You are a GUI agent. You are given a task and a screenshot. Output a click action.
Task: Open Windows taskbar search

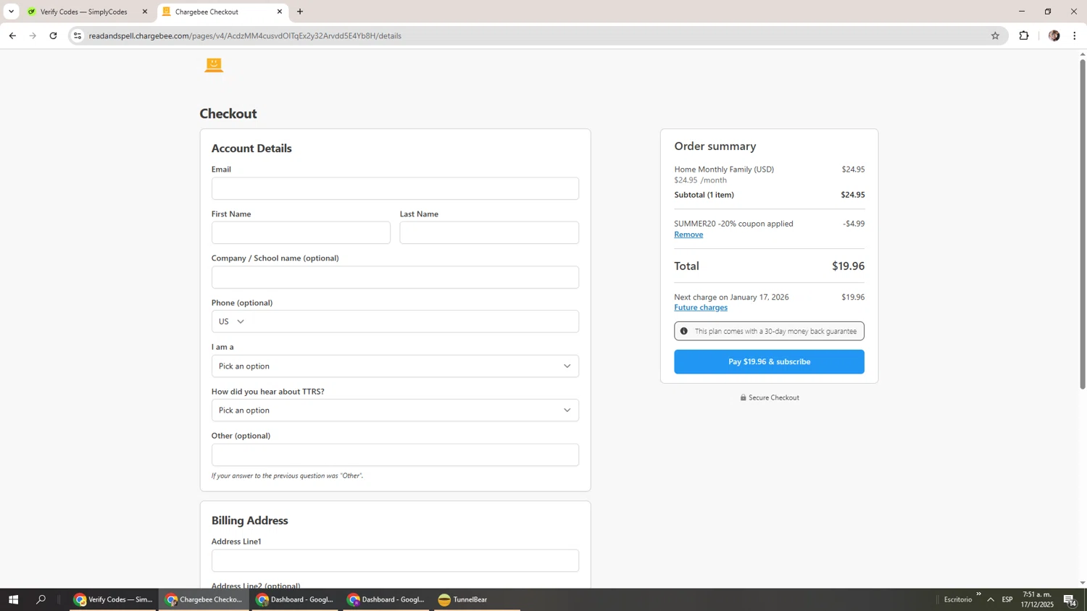41,599
